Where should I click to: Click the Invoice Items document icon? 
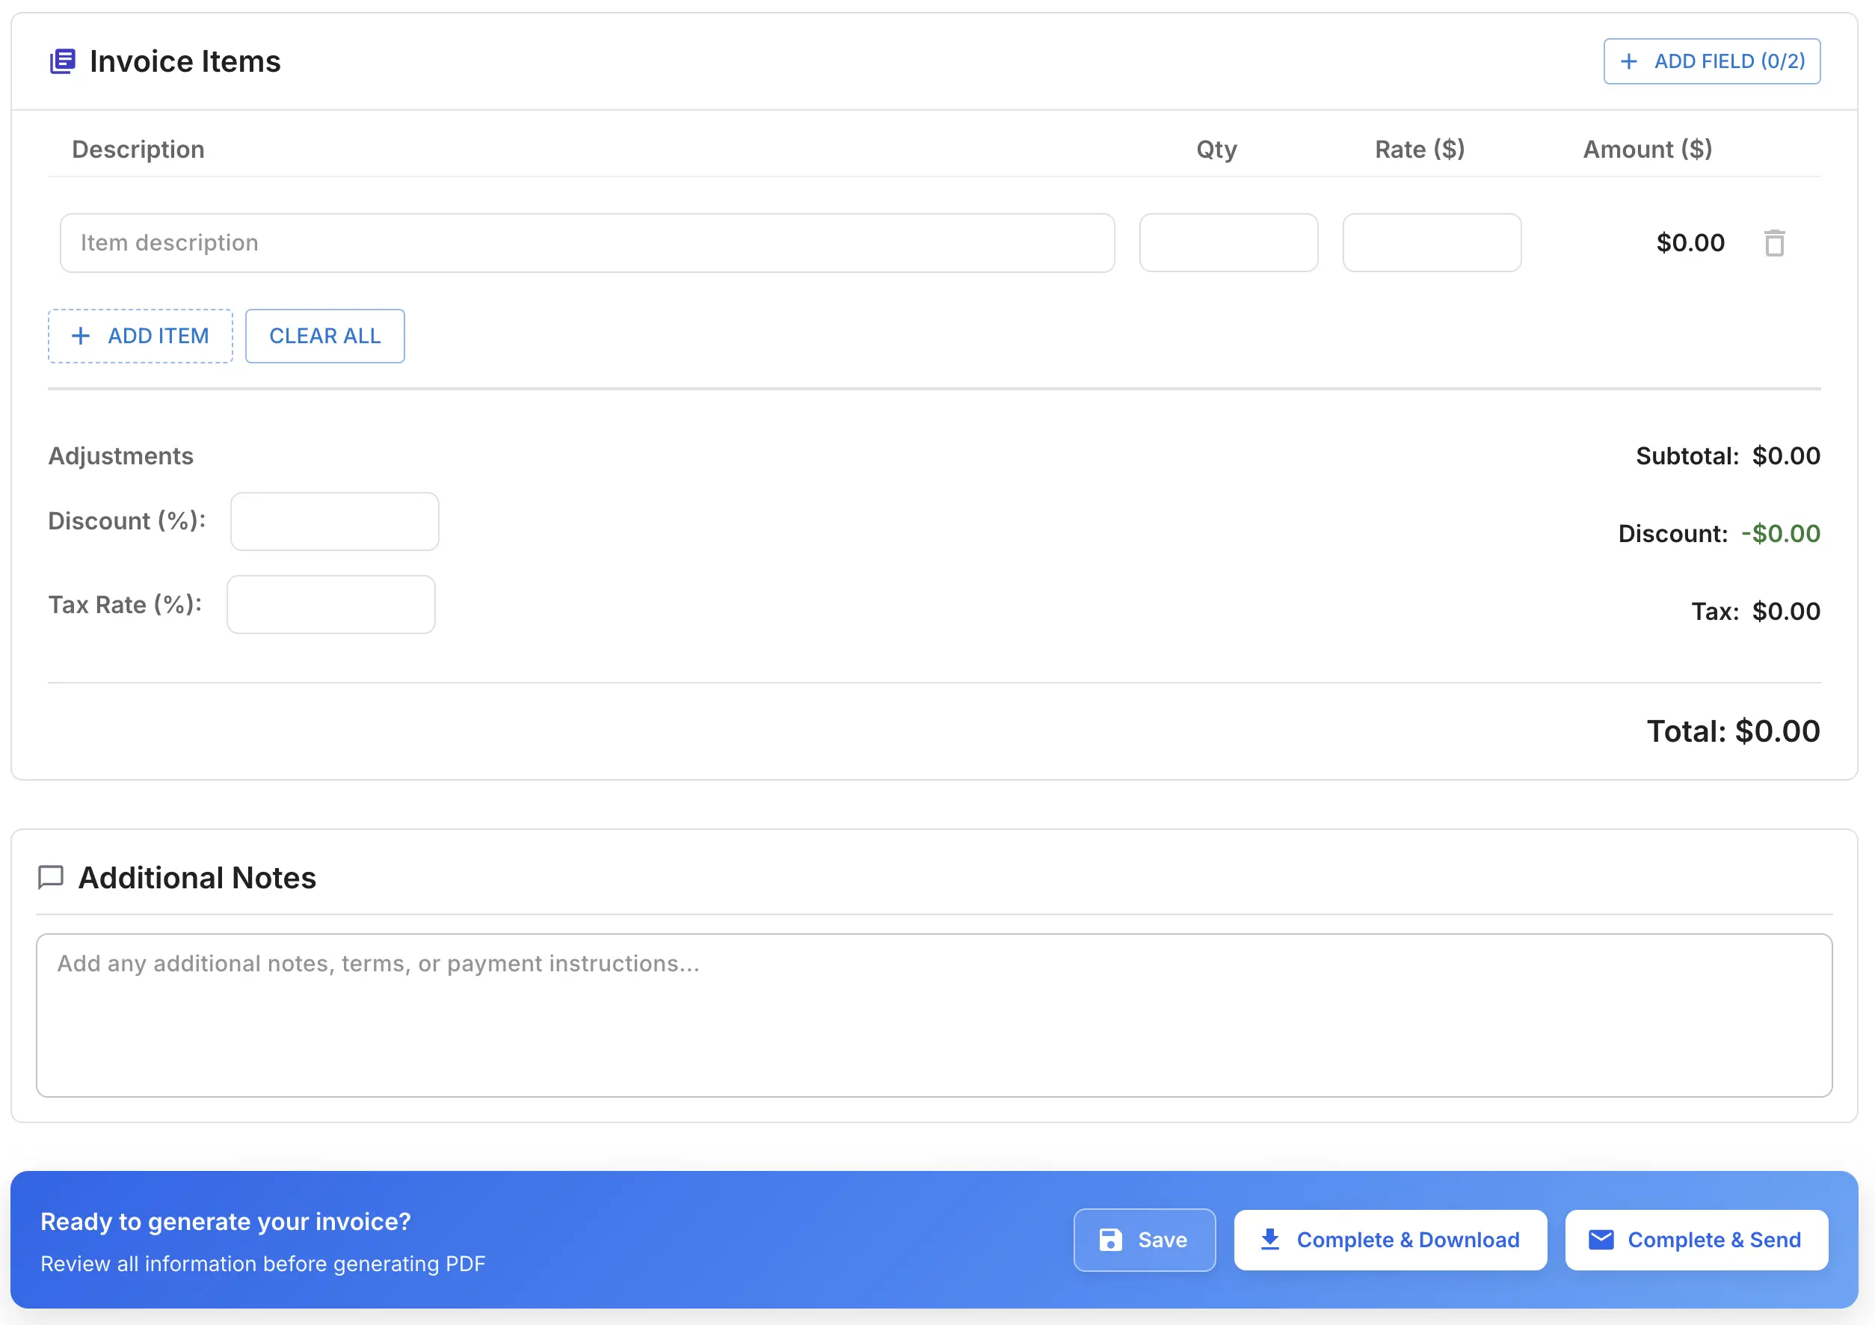tap(63, 61)
